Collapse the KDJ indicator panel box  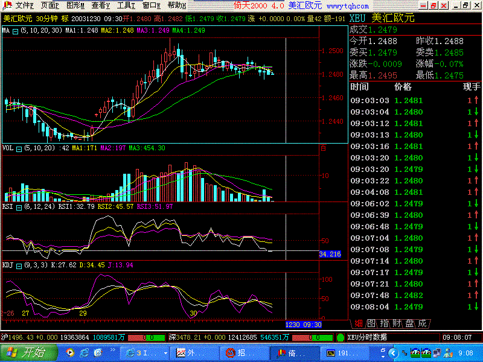19,266
